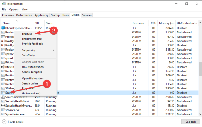Sort by UAC virtualization column header
This screenshot has width=202, height=127.
[187, 23]
